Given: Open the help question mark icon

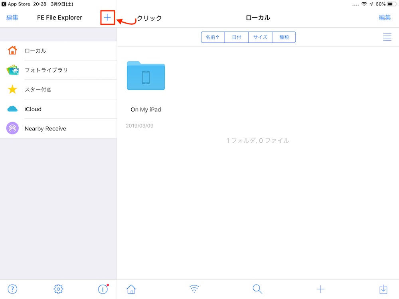Looking at the screenshot, I should [x=12, y=289].
